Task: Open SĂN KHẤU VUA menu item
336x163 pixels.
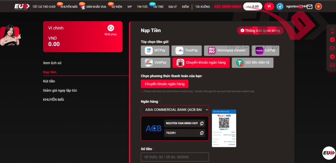Action: pyautogui.click(x=96, y=7)
